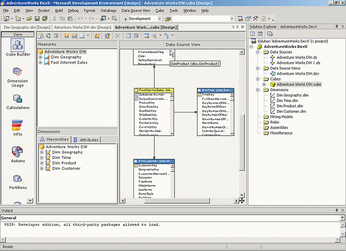The height and width of the screenshot is (251, 346).
Task: Click the Redo toolbar icon
Action: (x=92, y=19)
